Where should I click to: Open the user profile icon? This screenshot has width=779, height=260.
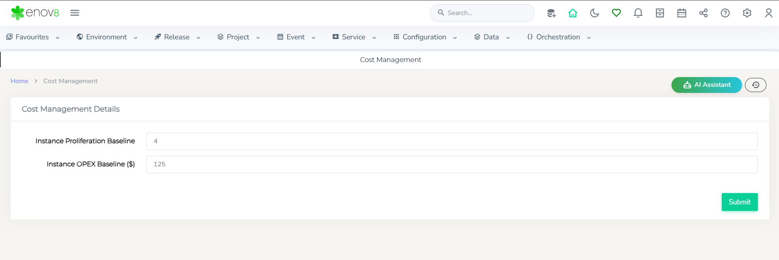(x=768, y=13)
